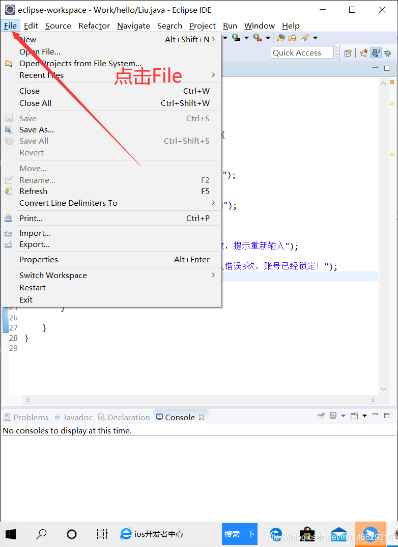This screenshot has height=547, width=398.
Task: Click the Open Perspective icon
Action: (348, 53)
